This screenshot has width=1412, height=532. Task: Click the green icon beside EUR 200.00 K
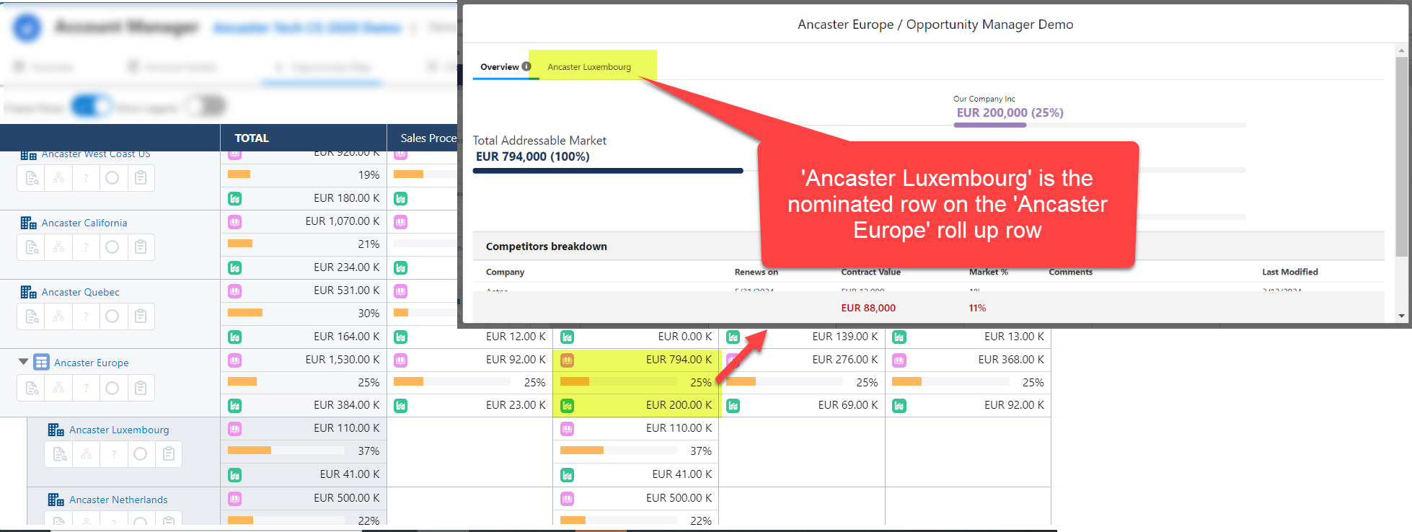[568, 406]
